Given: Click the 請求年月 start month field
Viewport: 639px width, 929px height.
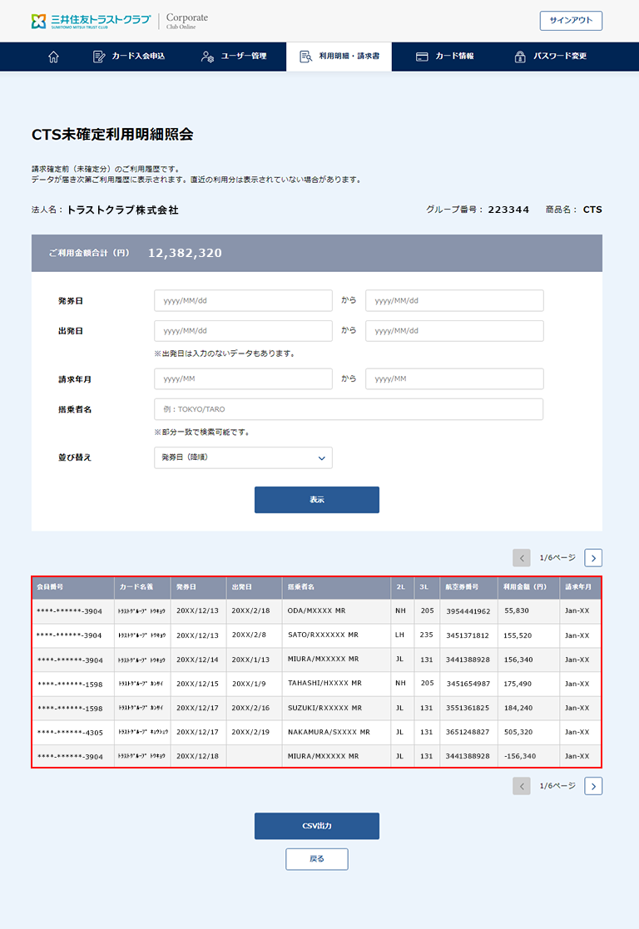Looking at the screenshot, I should click(x=243, y=379).
